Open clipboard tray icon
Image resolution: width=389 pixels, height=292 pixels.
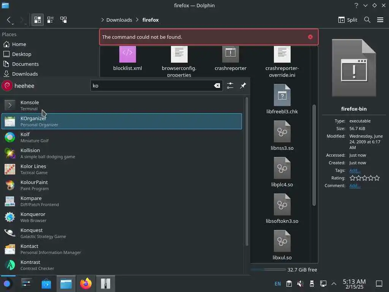[x=289, y=284]
